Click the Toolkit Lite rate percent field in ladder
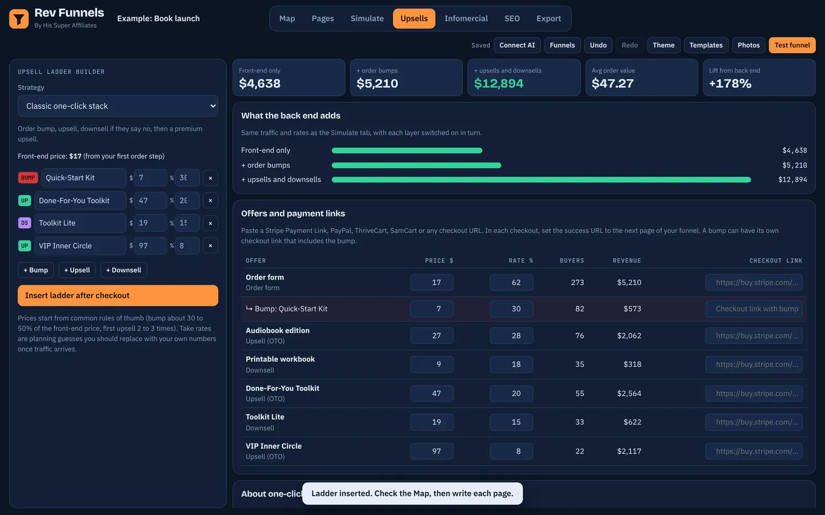This screenshot has height=515, width=825. [187, 223]
